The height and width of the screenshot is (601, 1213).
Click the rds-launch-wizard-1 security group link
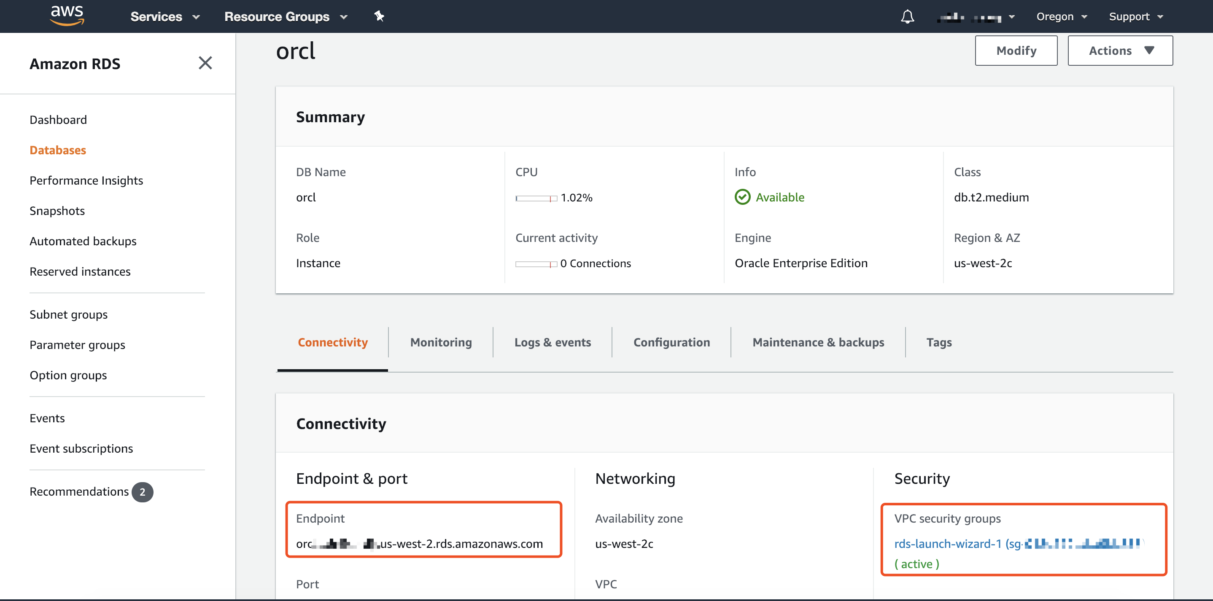coord(1019,544)
